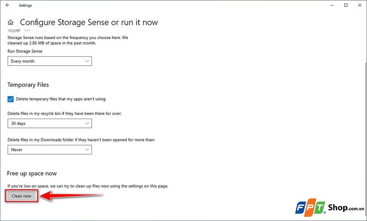
Task: Click the label "Delete temporary files that my apps aren't using"
Action: tap(61, 99)
